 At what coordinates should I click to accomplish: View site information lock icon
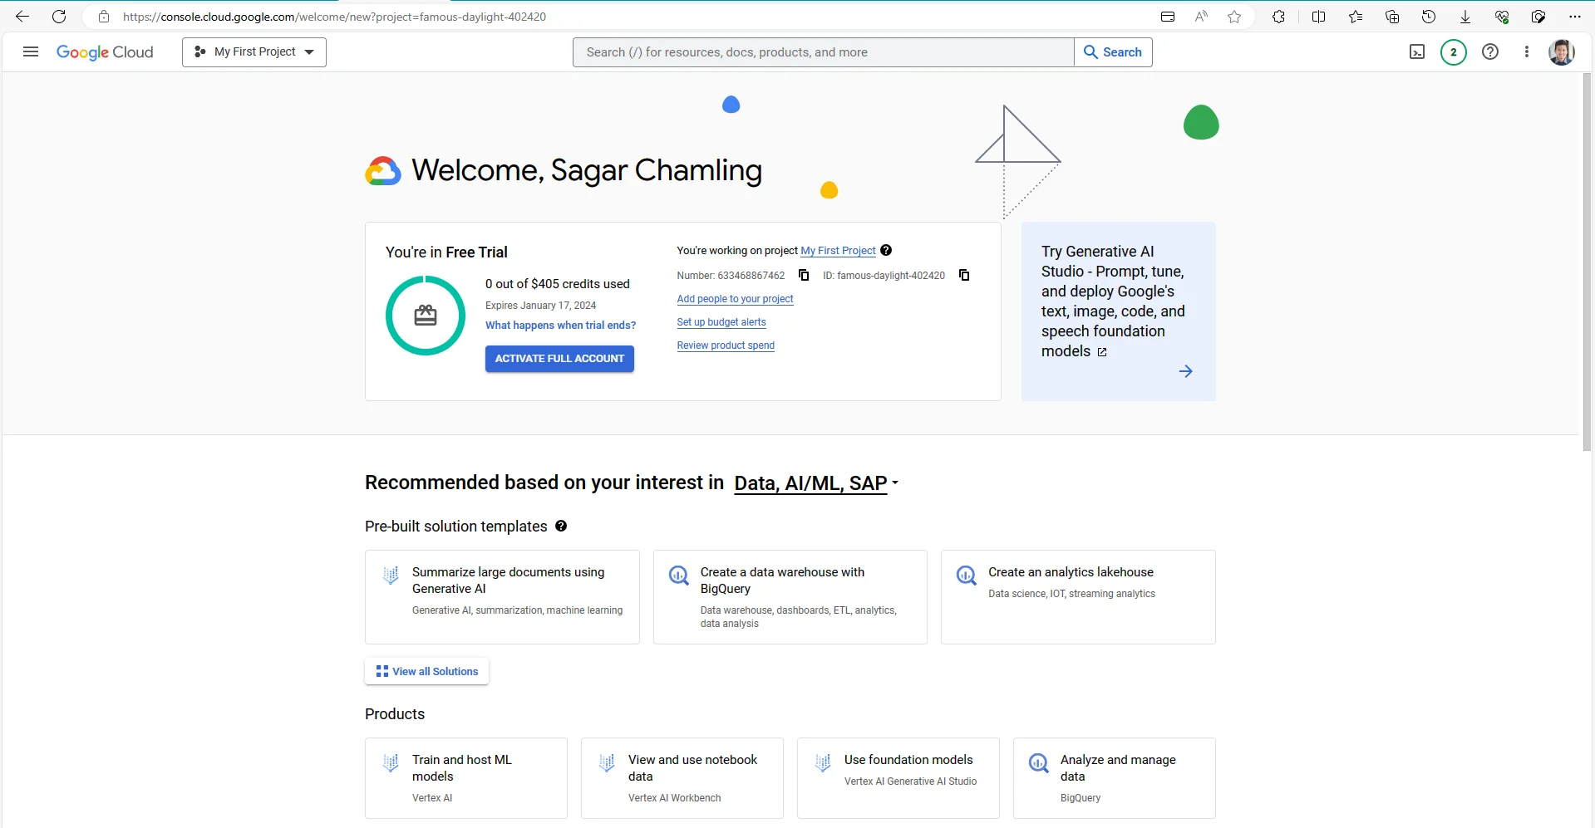[x=104, y=17]
